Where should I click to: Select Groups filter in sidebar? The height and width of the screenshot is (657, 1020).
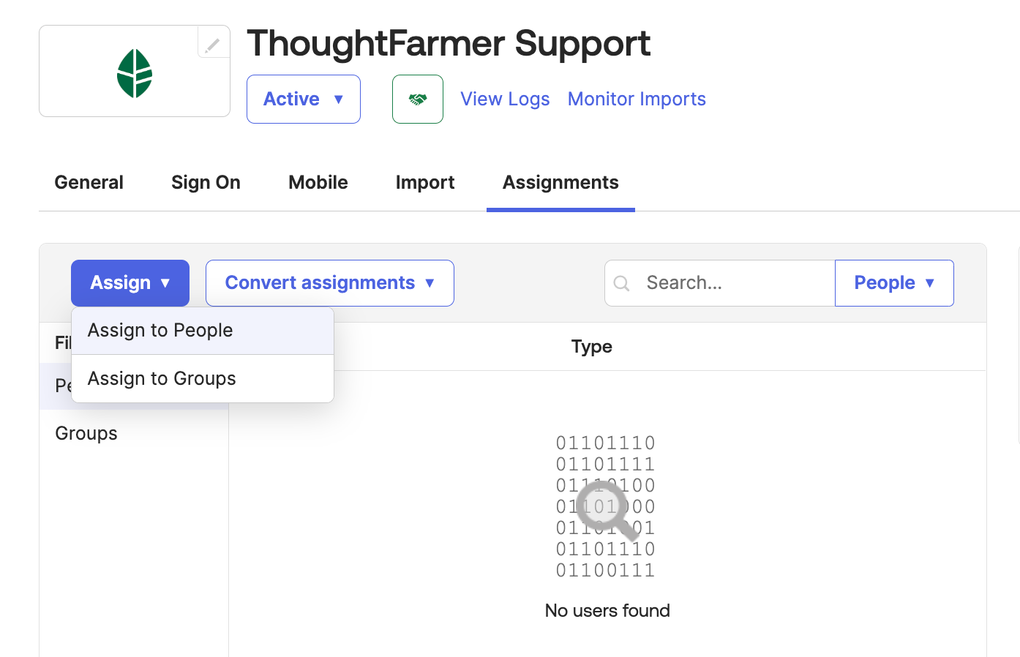point(86,433)
